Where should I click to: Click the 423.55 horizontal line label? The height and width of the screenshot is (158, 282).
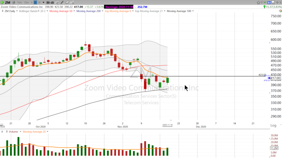click(x=262, y=75)
